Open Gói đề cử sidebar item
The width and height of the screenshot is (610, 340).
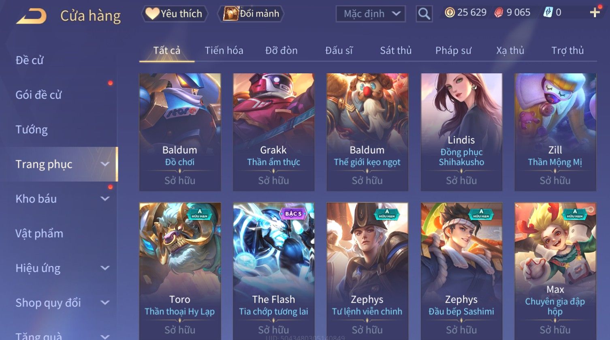click(x=38, y=95)
